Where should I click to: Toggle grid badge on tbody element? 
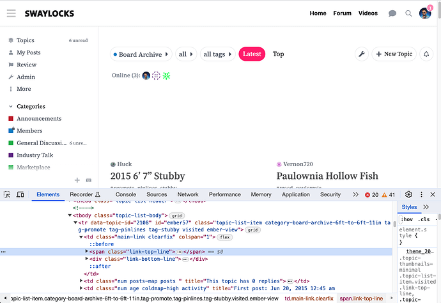pos(176,216)
